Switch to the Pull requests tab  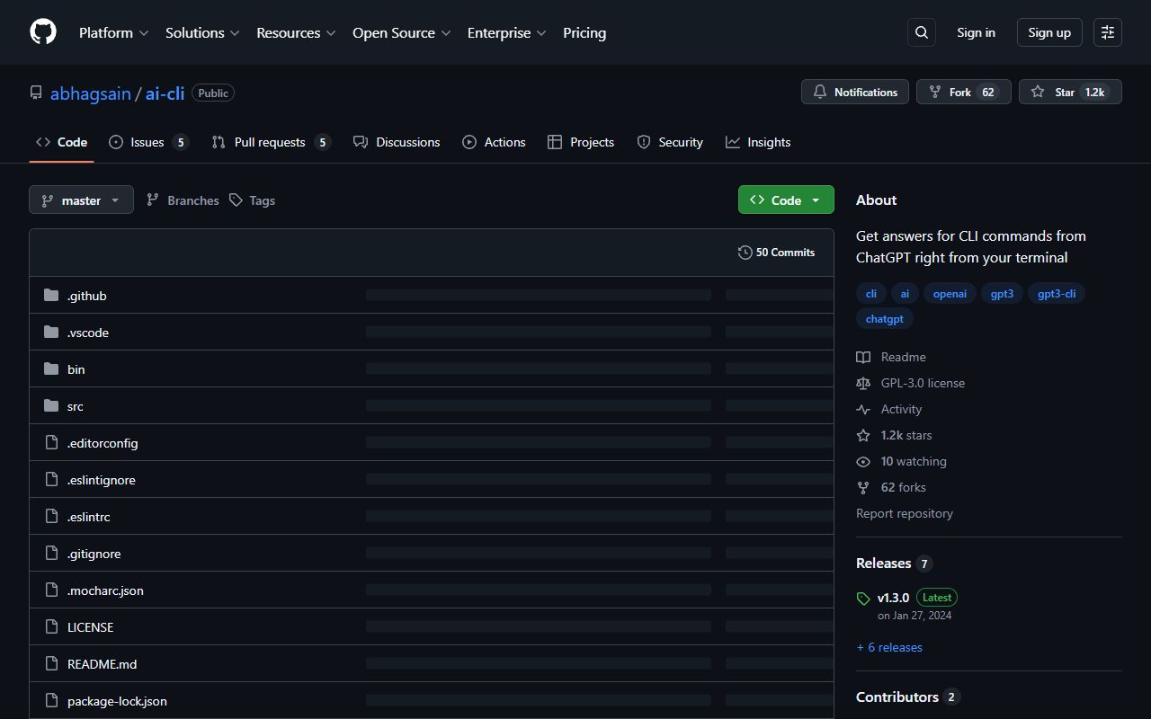coord(270,141)
